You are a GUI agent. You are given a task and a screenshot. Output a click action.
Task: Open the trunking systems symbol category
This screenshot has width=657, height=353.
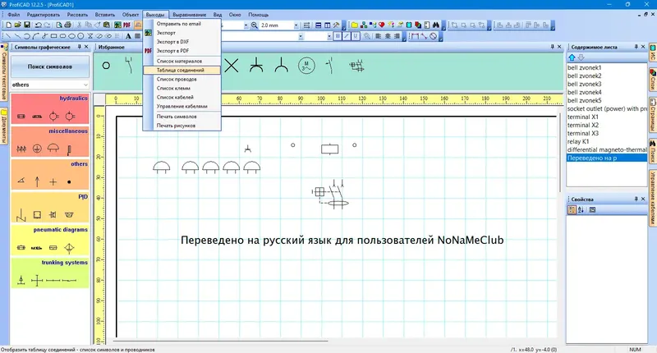point(50,273)
